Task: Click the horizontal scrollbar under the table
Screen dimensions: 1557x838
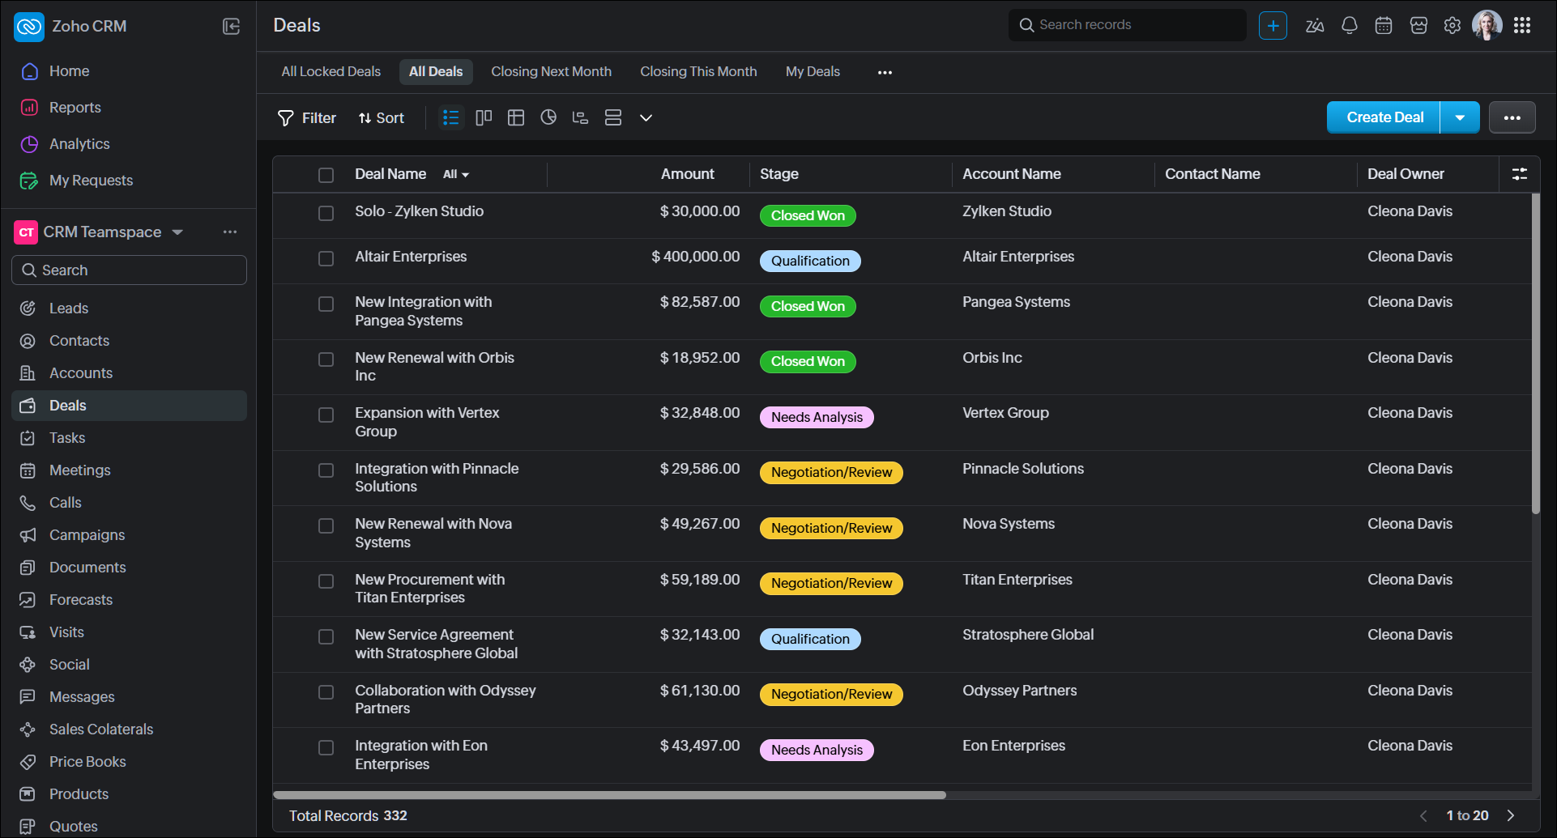Action: 609,795
